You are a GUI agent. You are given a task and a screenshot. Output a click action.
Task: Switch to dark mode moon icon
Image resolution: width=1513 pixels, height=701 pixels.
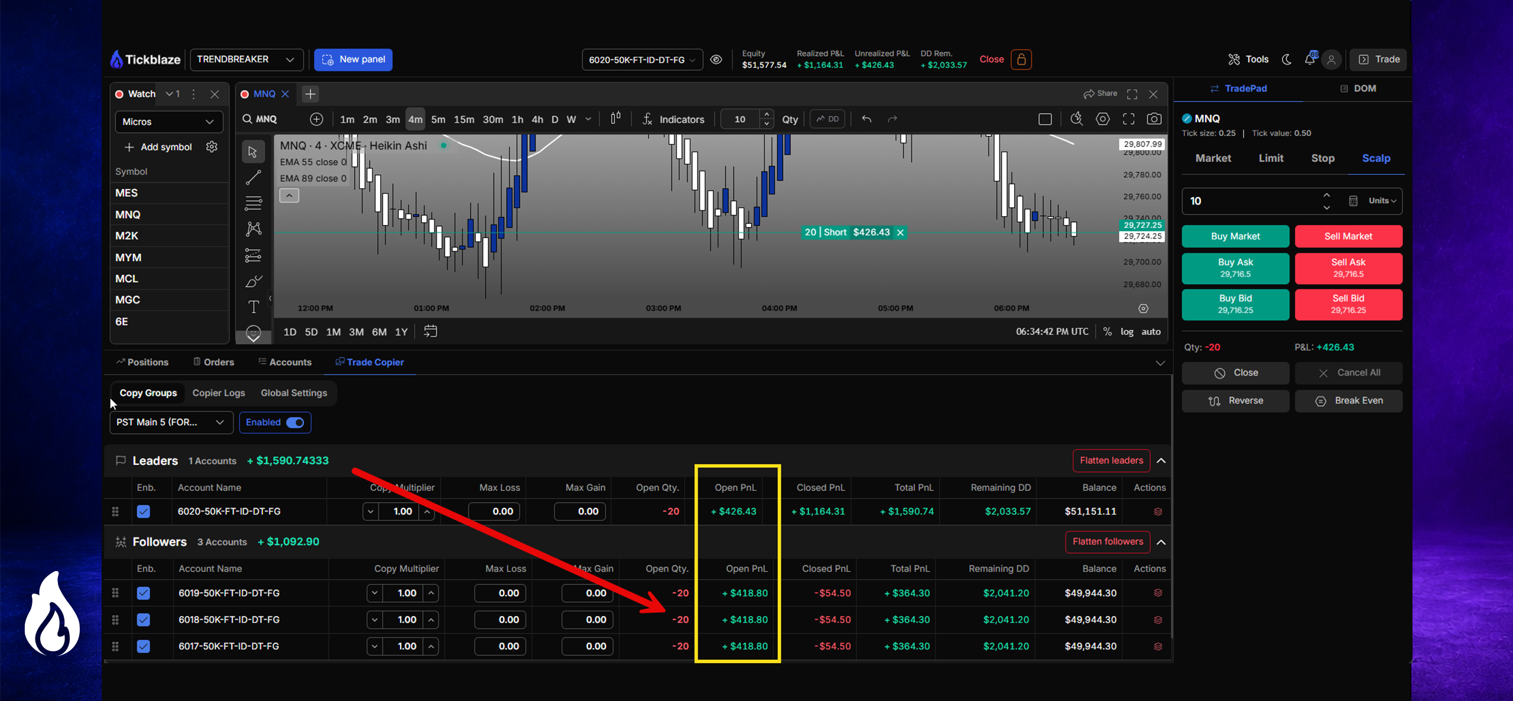1286,59
